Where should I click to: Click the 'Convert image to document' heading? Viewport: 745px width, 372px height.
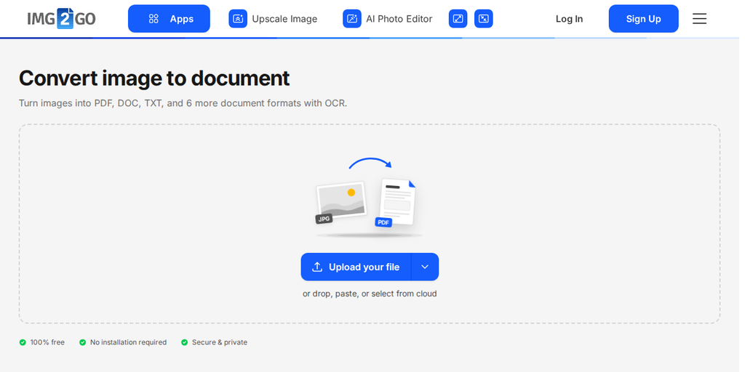point(156,78)
